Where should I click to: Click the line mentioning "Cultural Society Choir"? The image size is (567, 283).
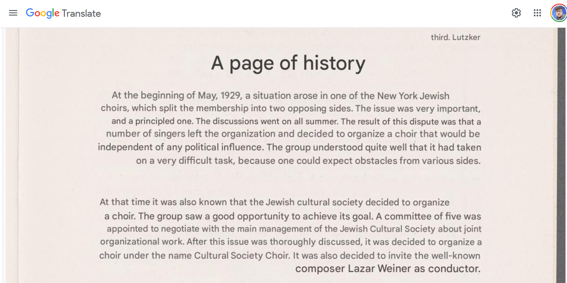tap(290, 256)
